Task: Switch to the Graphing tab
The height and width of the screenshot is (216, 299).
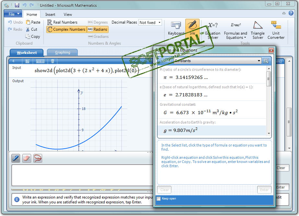Action: coord(62,52)
